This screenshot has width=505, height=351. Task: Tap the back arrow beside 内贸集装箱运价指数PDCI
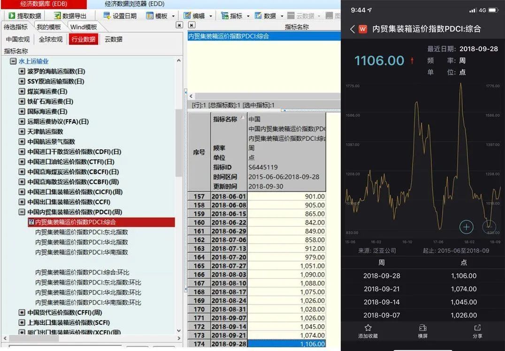[352, 29]
